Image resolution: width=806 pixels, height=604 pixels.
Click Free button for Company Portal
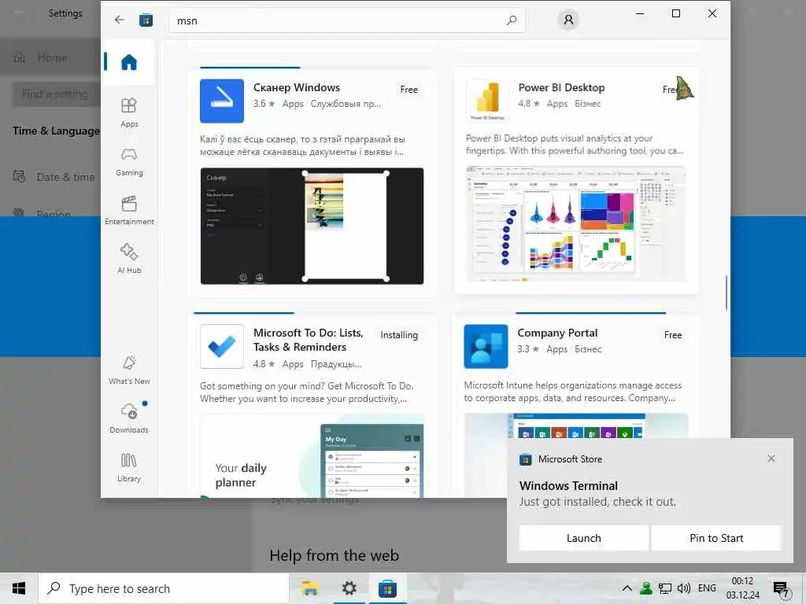pos(673,335)
